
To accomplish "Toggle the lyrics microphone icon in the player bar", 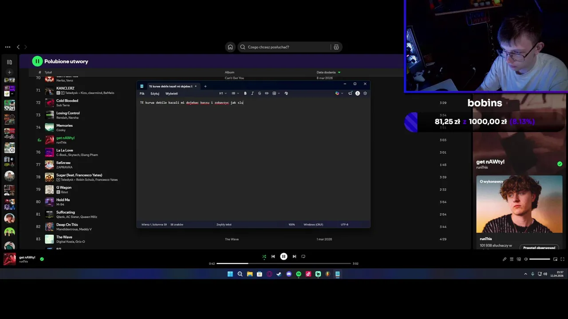I will [505, 259].
